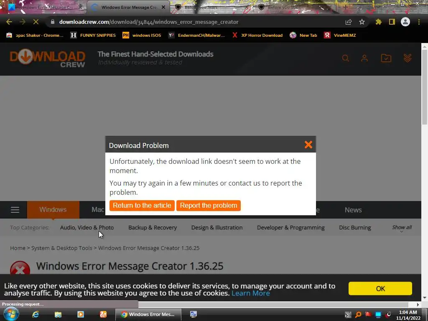Expand categories with Show all
The width and height of the screenshot is (428, 321).
pyautogui.click(x=402, y=228)
